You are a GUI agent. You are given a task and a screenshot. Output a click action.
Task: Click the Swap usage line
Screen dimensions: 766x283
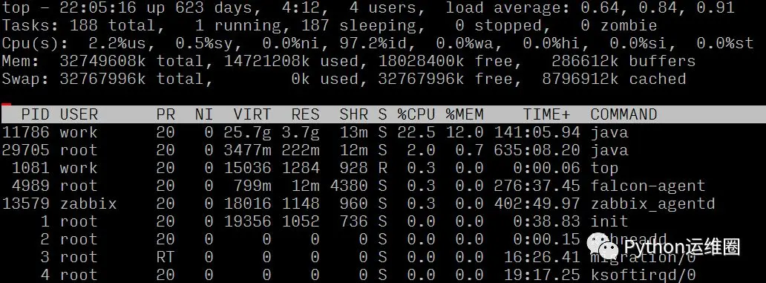click(344, 79)
